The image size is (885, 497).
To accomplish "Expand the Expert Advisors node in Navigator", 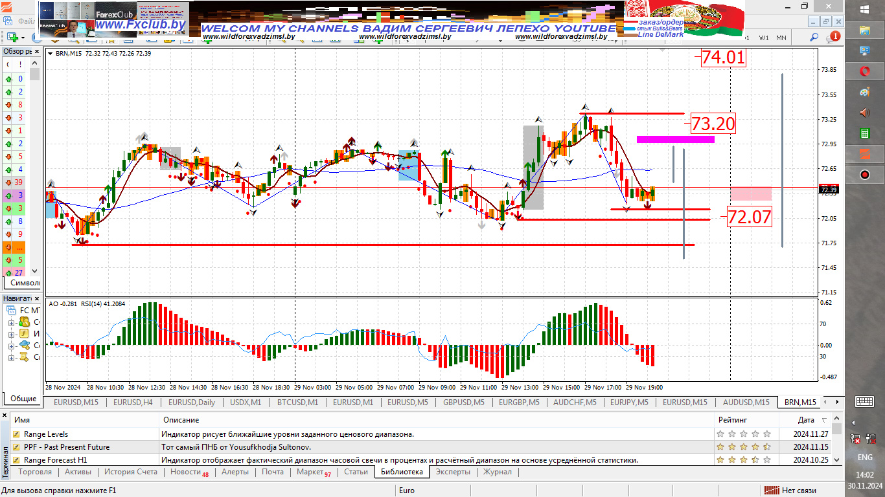I will click(x=11, y=346).
